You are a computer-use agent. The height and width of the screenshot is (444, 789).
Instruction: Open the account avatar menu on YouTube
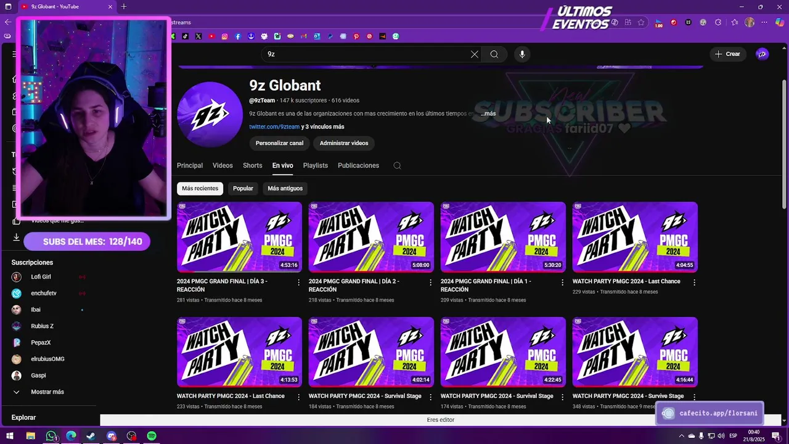click(762, 54)
